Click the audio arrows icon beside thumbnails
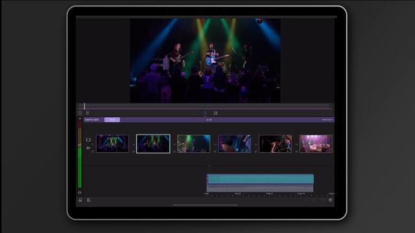The width and height of the screenshot is (415, 233). point(88,148)
